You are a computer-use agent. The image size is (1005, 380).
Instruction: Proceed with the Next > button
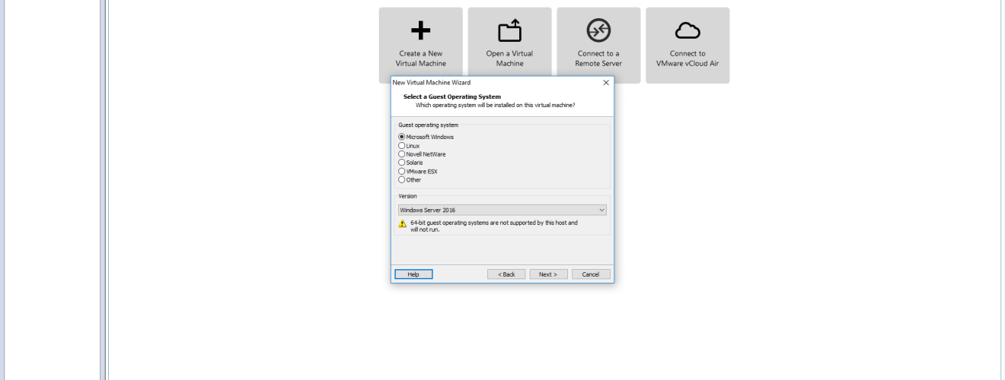tap(548, 274)
